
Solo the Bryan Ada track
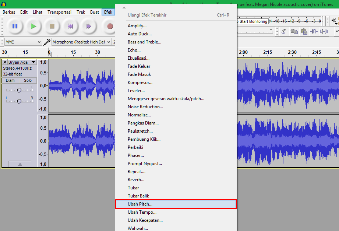(x=28, y=80)
